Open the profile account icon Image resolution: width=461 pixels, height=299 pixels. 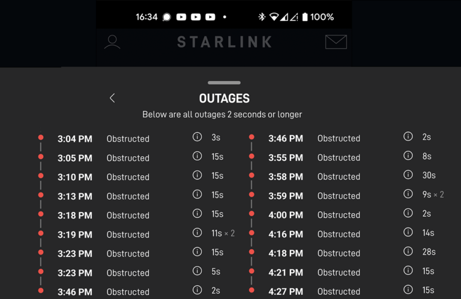click(x=112, y=41)
